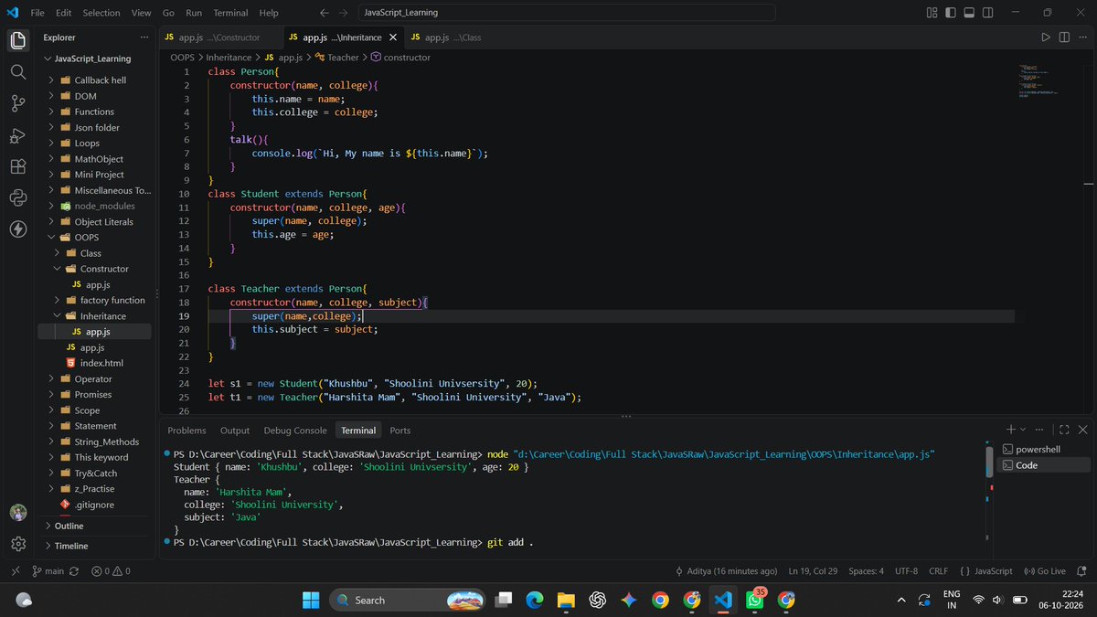Click the CRLF line ending status item
Image resolution: width=1097 pixels, height=617 pixels.
[939, 570]
